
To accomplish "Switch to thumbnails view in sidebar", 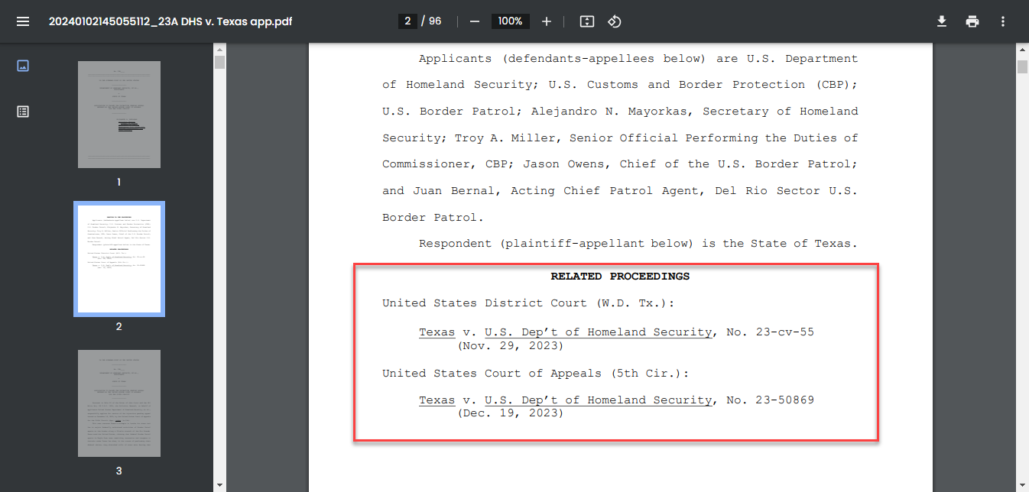I will point(23,66).
